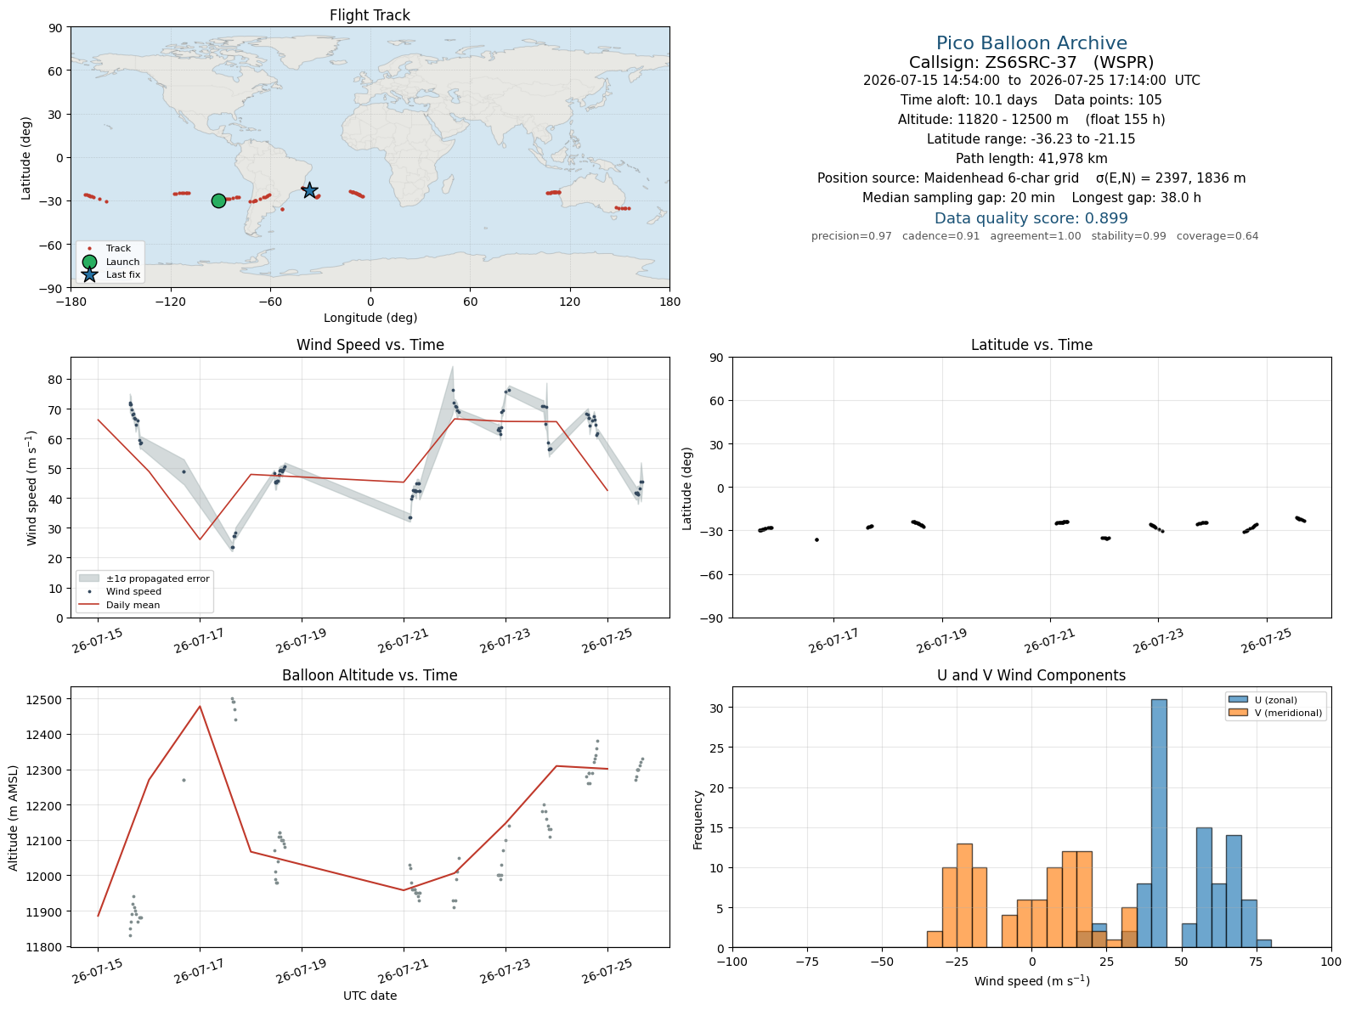
Task: Select the Time aloft and Data points line
Action: pyautogui.click(x=1031, y=100)
